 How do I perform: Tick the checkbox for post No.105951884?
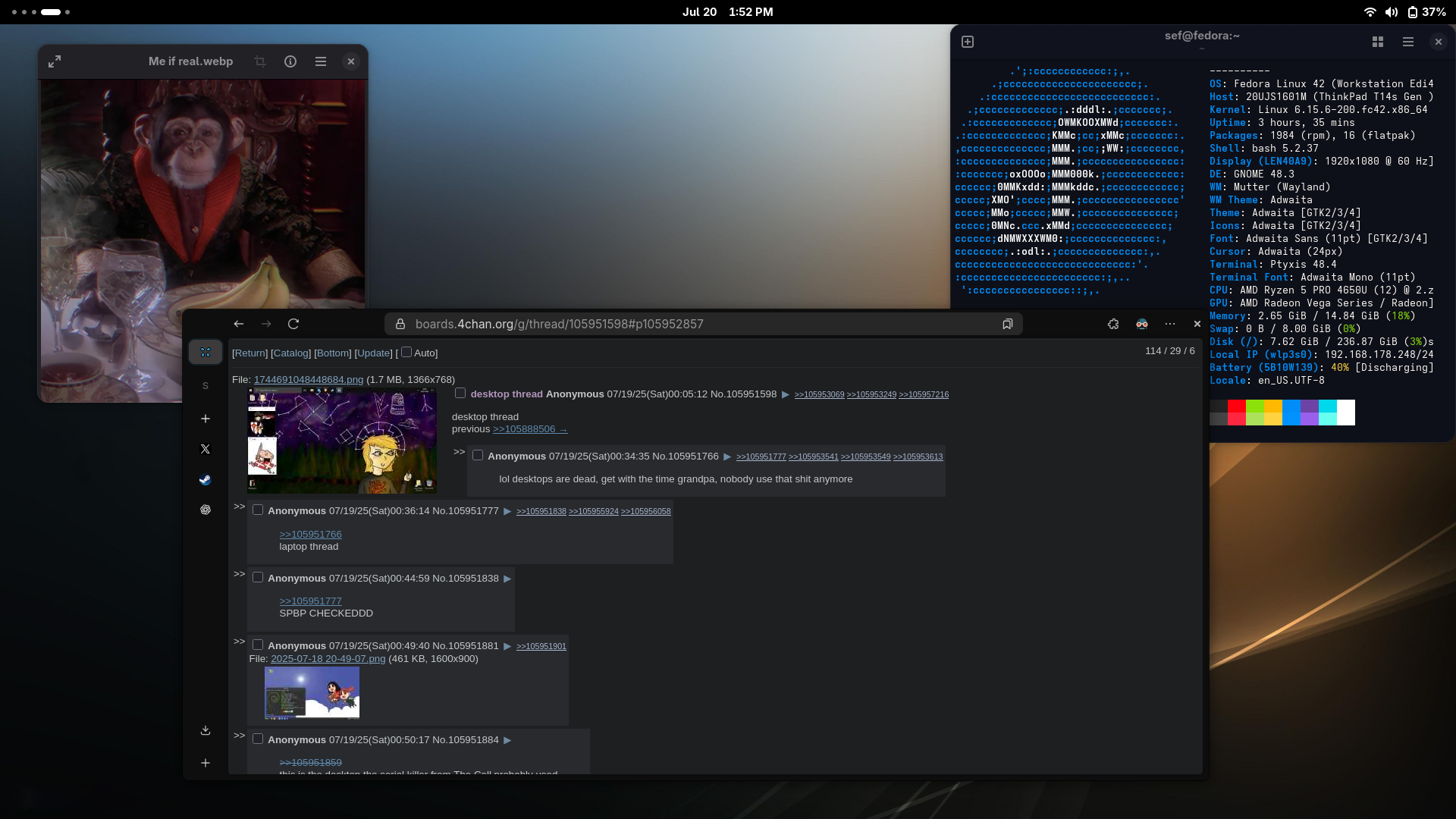click(258, 739)
